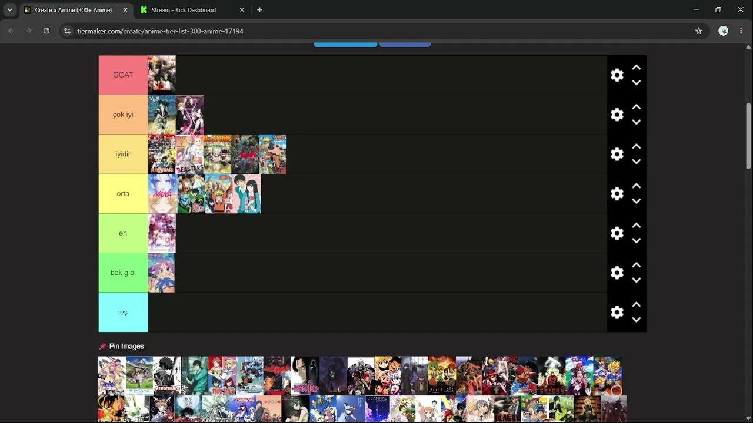This screenshot has width=753, height=423.
Task: Move the iyidir tier row down
Action: tap(636, 162)
